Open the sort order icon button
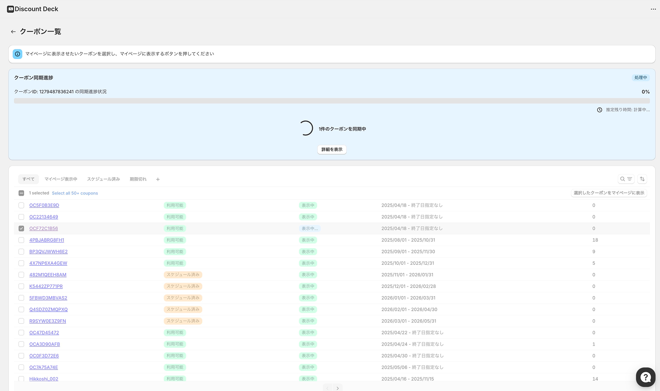The height and width of the screenshot is (391, 660). (x=642, y=179)
